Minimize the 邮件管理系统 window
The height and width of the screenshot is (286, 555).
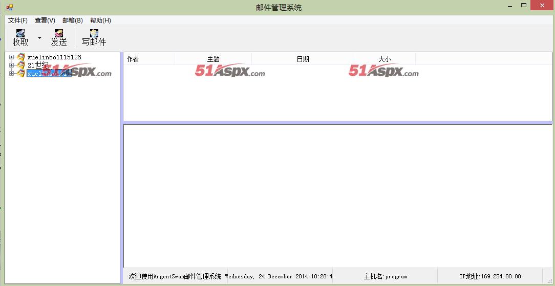(x=510, y=6)
